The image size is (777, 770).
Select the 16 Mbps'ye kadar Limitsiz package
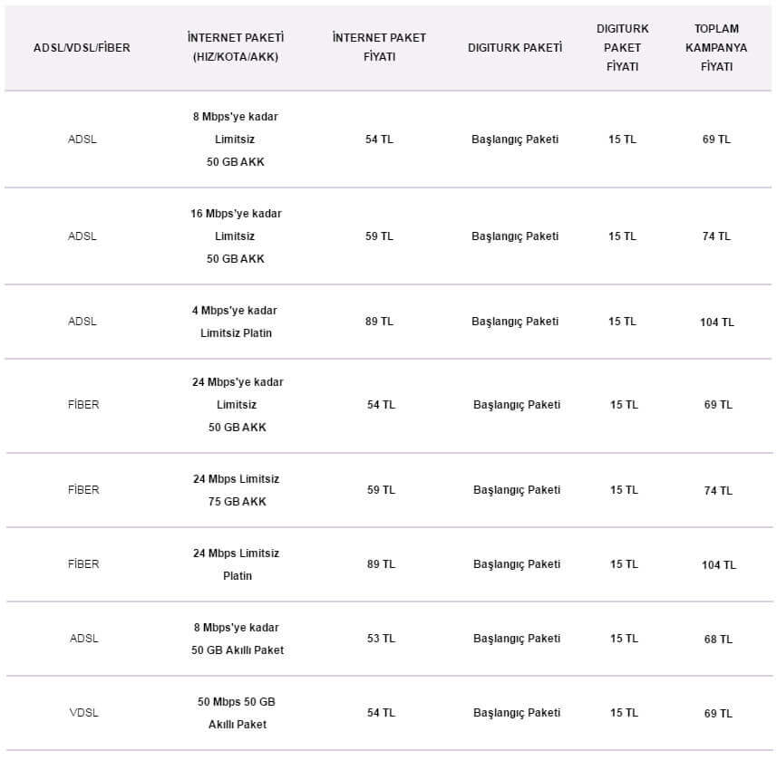pos(236,236)
